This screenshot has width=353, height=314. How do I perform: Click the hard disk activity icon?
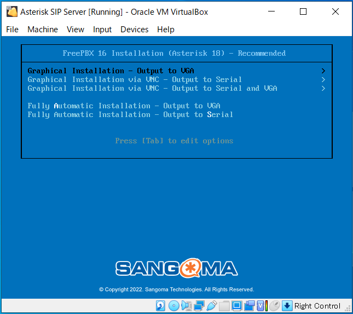point(160,306)
